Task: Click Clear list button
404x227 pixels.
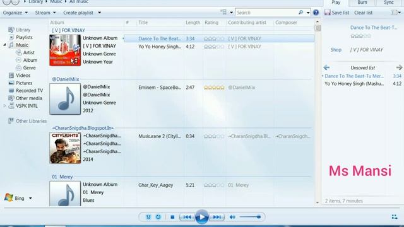Action: [x=364, y=13]
